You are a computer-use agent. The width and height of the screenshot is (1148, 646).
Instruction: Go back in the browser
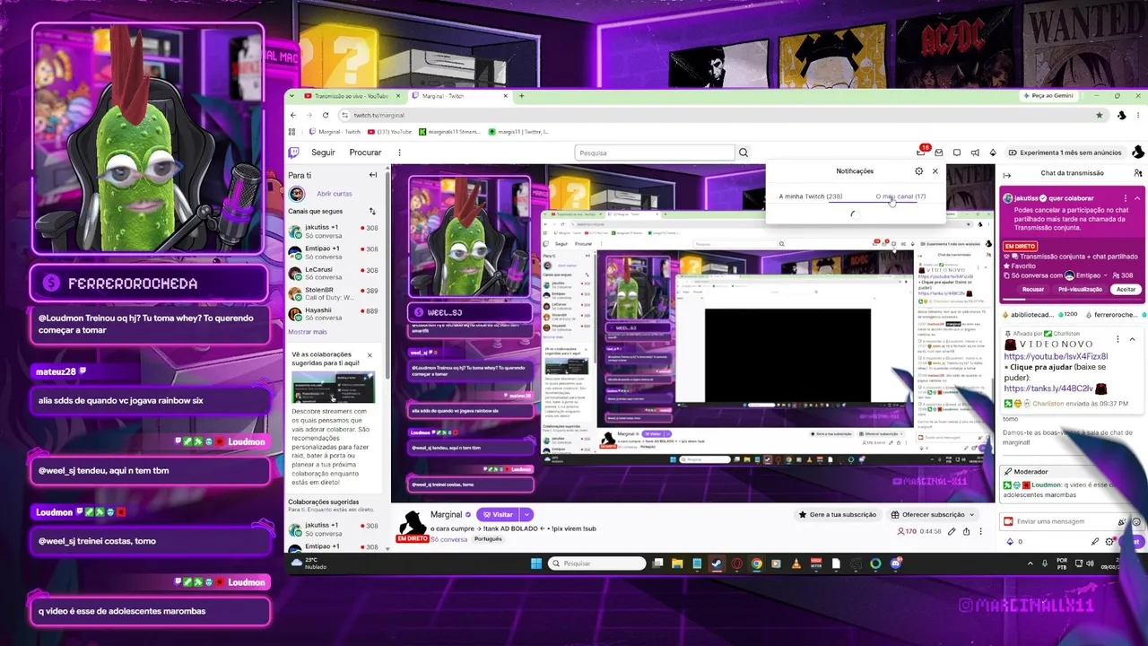click(293, 115)
